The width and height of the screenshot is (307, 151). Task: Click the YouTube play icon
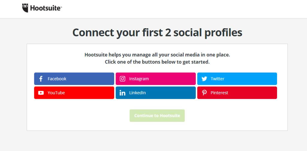(x=41, y=93)
